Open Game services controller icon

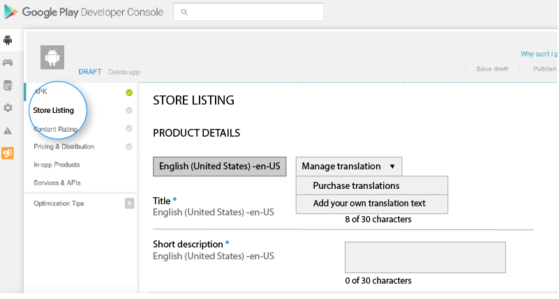(x=8, y=63)
